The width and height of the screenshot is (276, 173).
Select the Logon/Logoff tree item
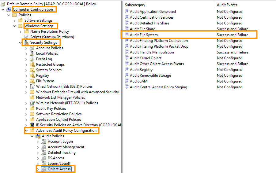pos(59,163)
